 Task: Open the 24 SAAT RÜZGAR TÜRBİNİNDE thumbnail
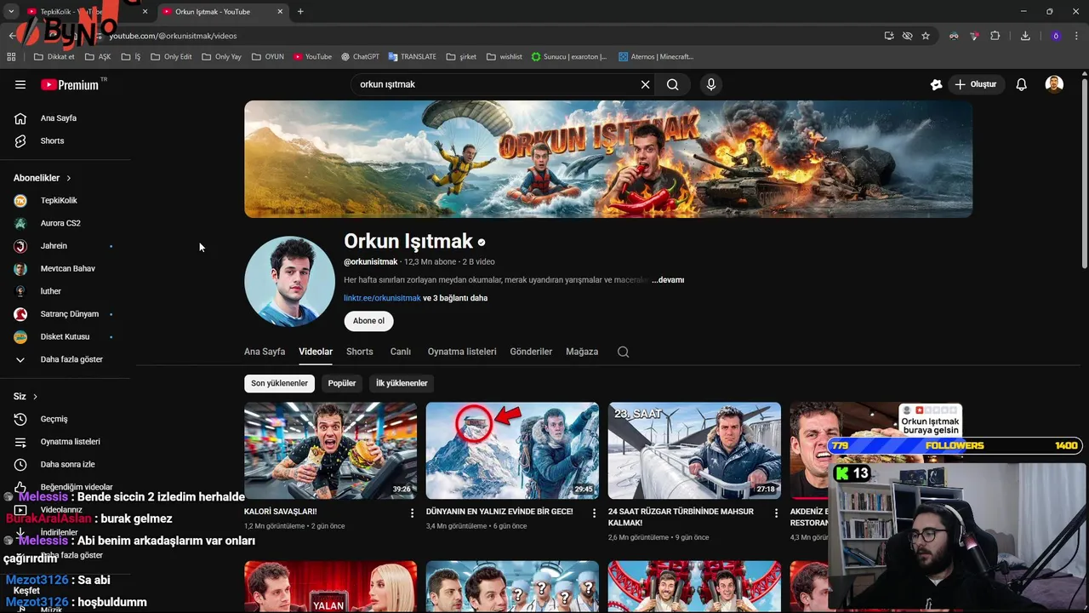(694, 450)
